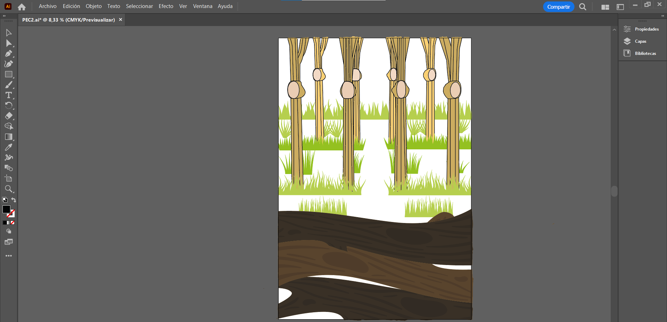Choose the Eyedropper tool
The image size is (667, 322).
point(9,147)
